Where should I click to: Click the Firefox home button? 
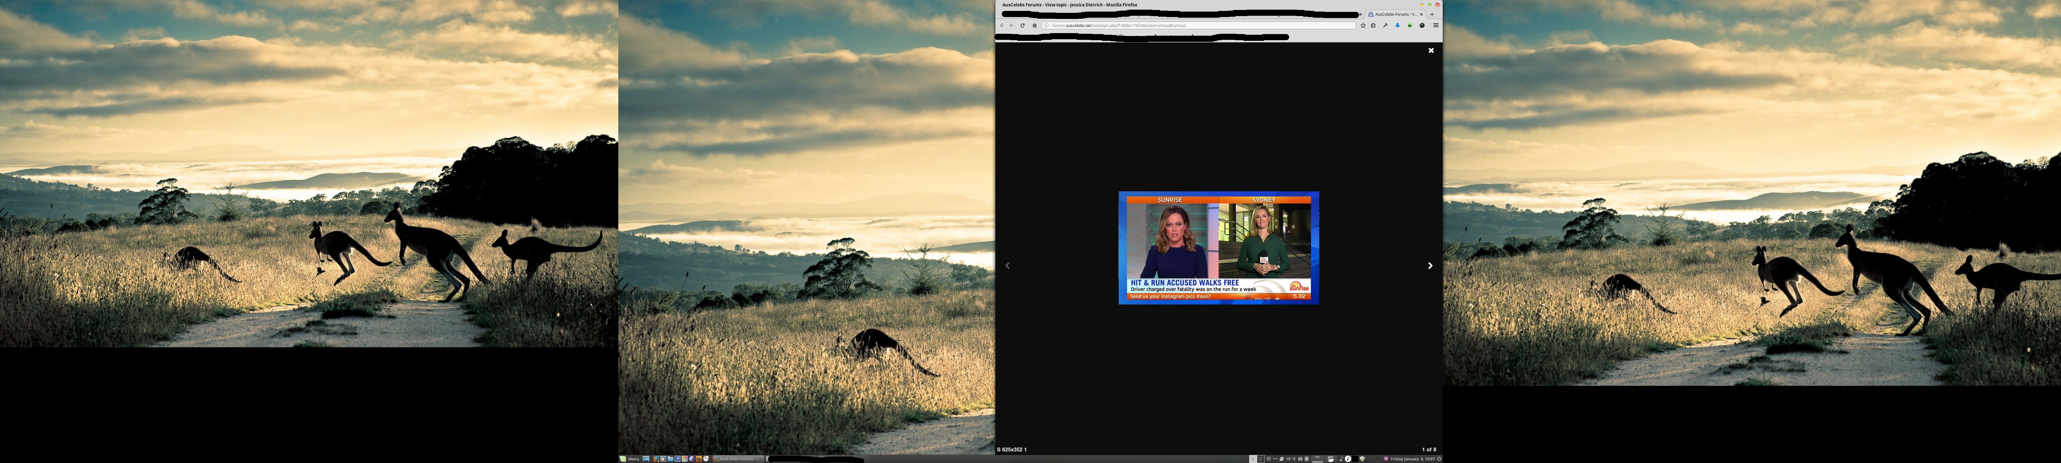tap(1034, 25)
